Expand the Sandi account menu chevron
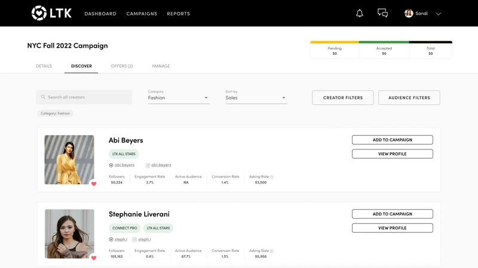This screenshot has height=268, width=478. [x=439, y=14]
